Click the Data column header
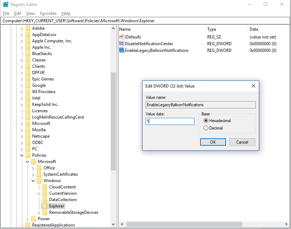This screenshot has height=229, width=291. point(268,29)
